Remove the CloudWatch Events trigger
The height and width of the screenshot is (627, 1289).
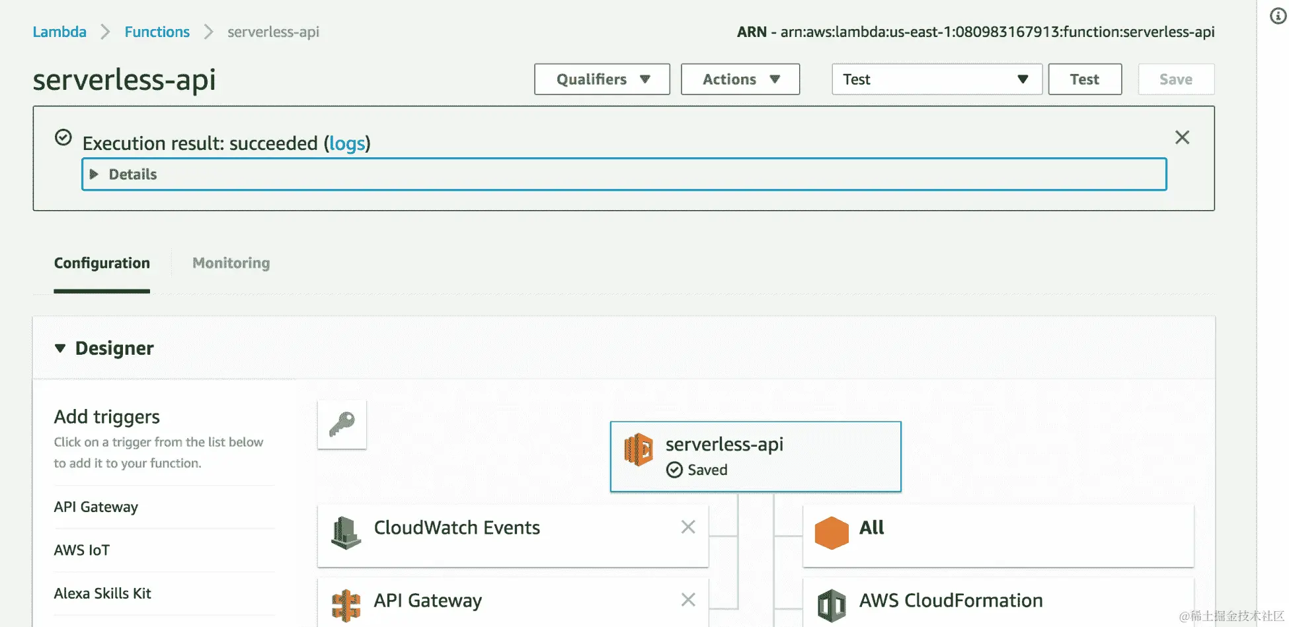click(688, 527)
